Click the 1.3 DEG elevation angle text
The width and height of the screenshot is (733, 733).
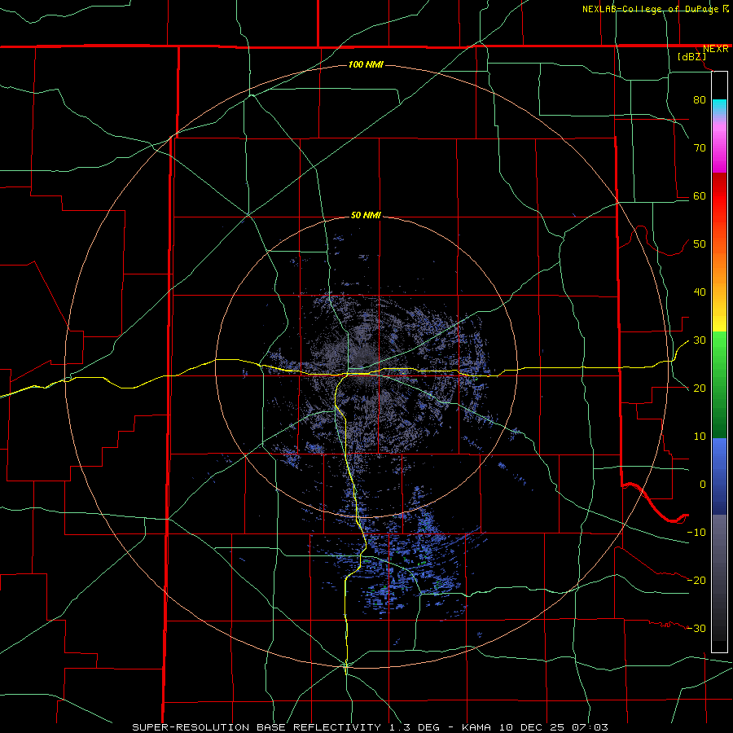pyautogui.click(x=415, y=727)
